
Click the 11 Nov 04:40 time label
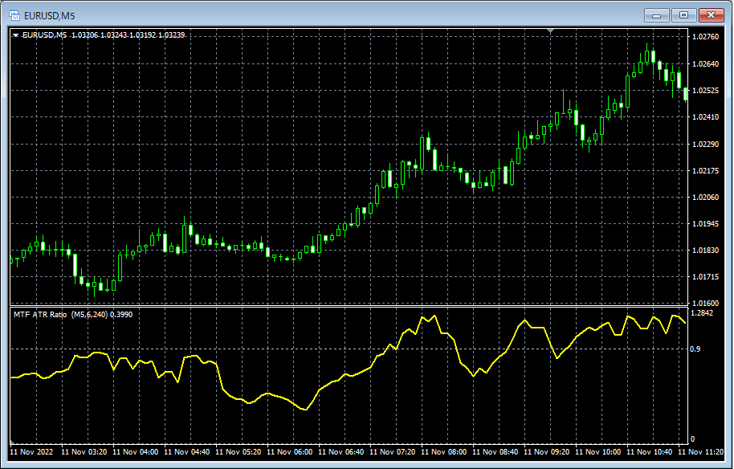pyautogui.click(x=187, y=452)
